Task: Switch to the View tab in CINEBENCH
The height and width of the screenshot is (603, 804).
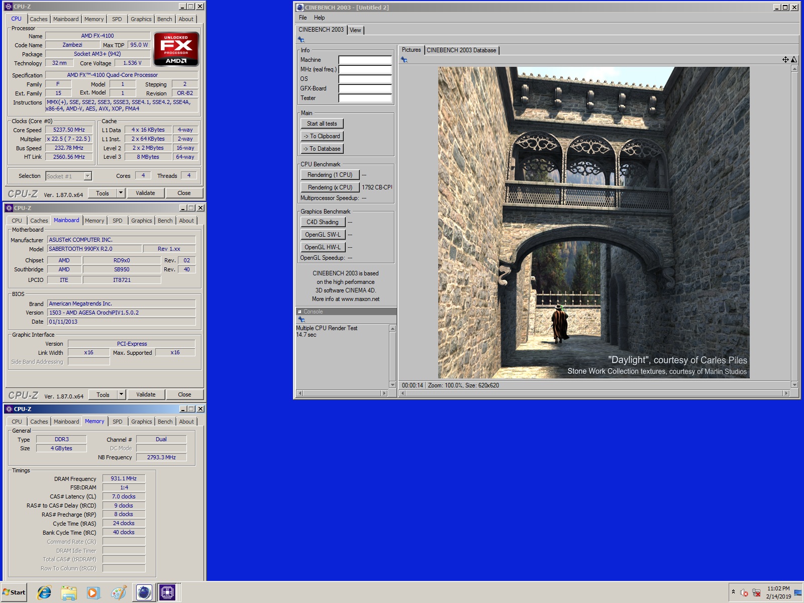Action: tap(355, 30)
